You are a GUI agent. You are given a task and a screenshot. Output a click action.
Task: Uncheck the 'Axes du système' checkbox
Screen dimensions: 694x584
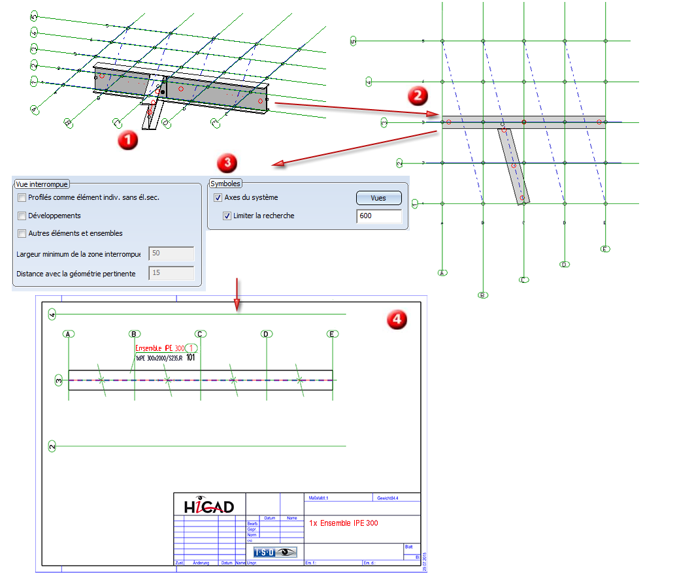coord(218,198)
